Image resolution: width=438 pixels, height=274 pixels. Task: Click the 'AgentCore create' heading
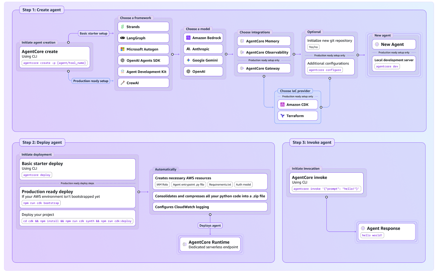tap(40, 51)
